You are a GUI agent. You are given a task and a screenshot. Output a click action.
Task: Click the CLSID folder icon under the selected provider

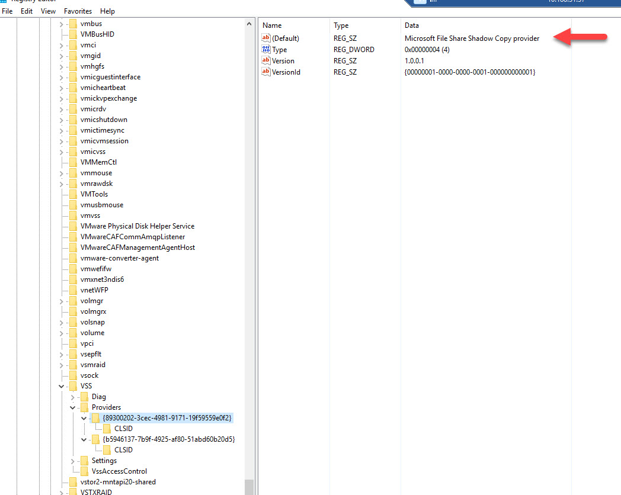tap(107, 428)
